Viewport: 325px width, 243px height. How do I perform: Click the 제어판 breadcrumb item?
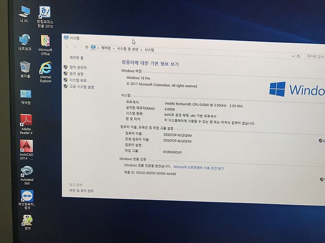(x=106, y=48)
